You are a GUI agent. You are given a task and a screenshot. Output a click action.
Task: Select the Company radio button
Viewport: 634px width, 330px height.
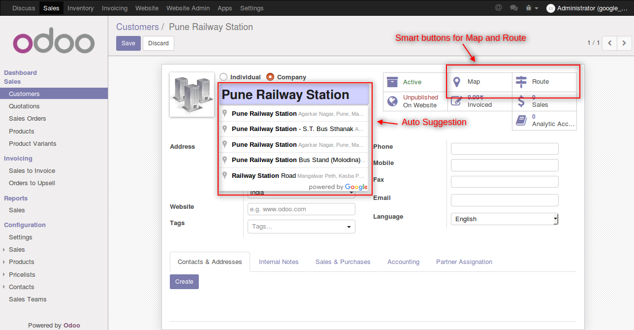270,77
